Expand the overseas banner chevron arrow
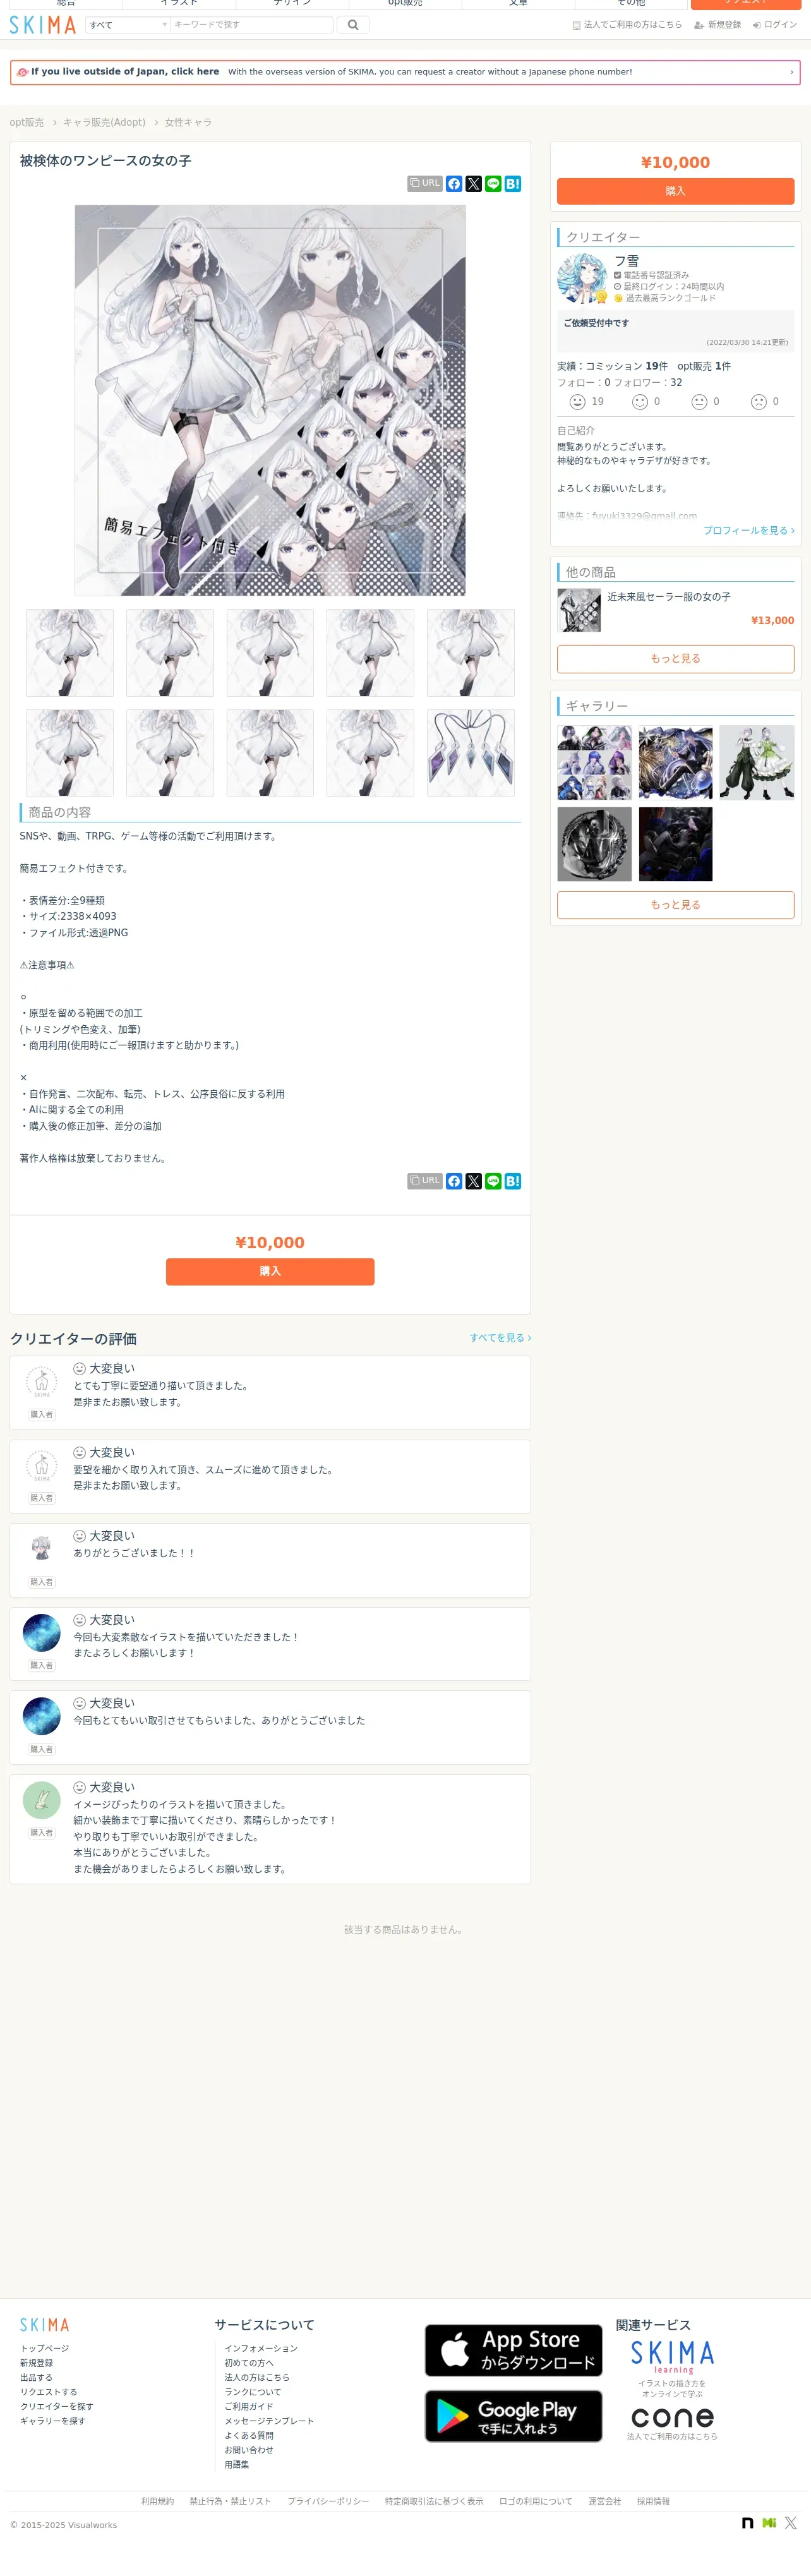 791,72
